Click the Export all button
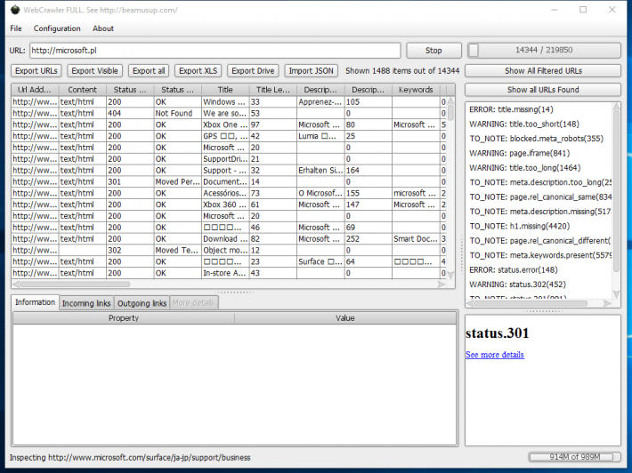The width and height of the screenshot is (632, 473). point(149,71)
